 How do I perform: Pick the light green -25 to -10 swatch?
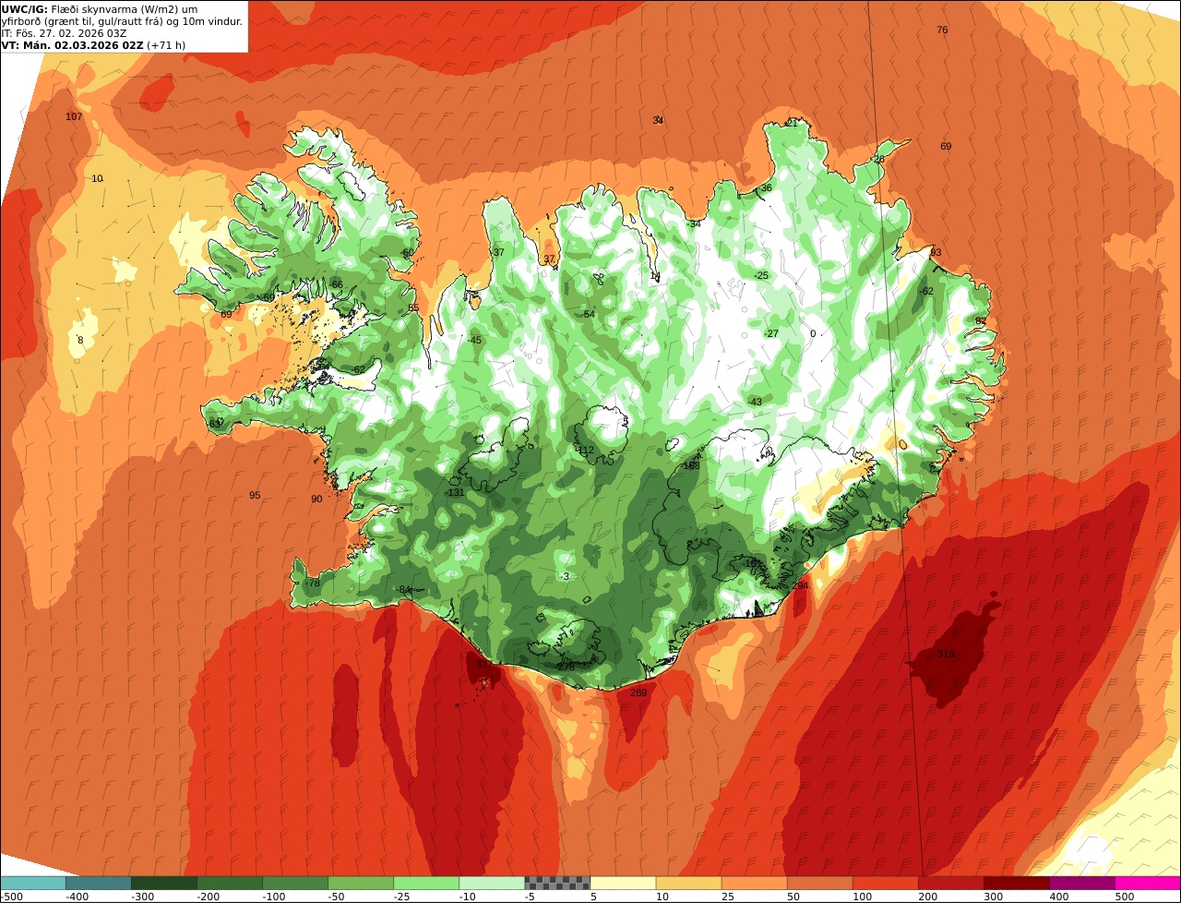coord(426,883)
